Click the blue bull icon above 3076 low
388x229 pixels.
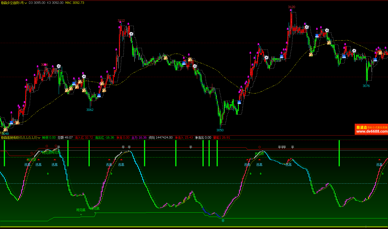click(375, 60)
